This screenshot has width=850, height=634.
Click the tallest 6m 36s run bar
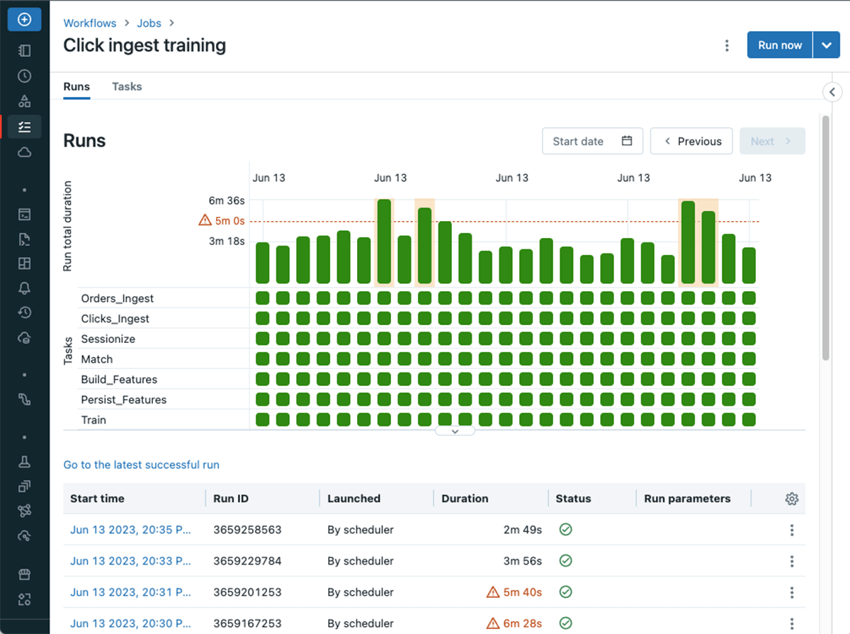pyautogui.click(x=384, y=242)
